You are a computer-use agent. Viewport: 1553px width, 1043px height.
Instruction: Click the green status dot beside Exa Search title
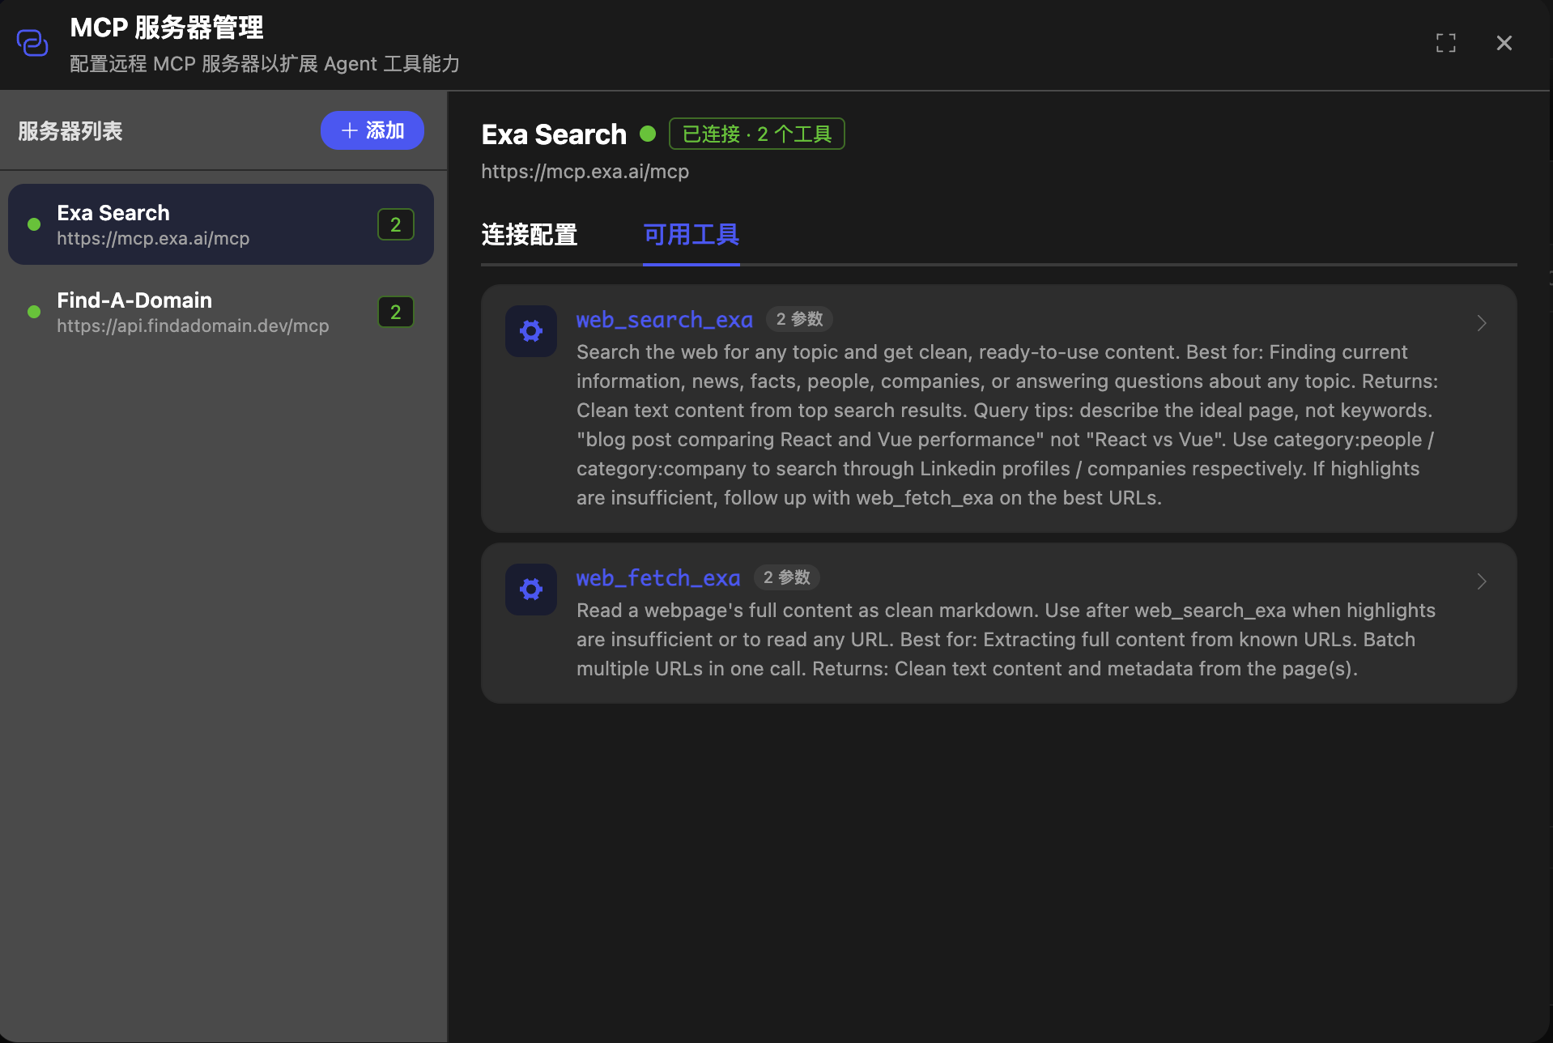[x=648, y=134]
